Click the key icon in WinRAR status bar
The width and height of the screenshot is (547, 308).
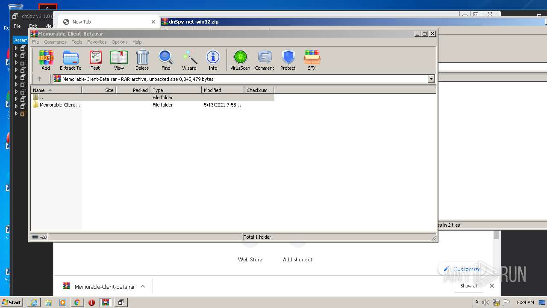[x=43, y=237]
